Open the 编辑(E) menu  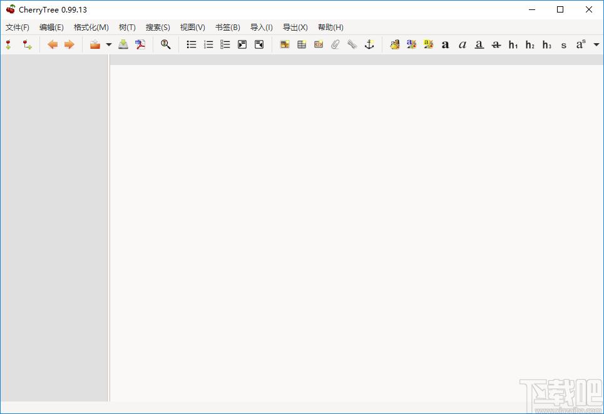click(x=51, y=28)
